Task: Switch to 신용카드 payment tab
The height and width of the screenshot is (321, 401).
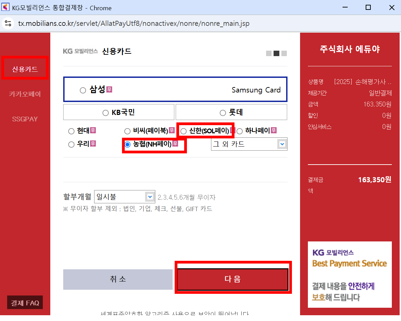Action: pos(25,69)
